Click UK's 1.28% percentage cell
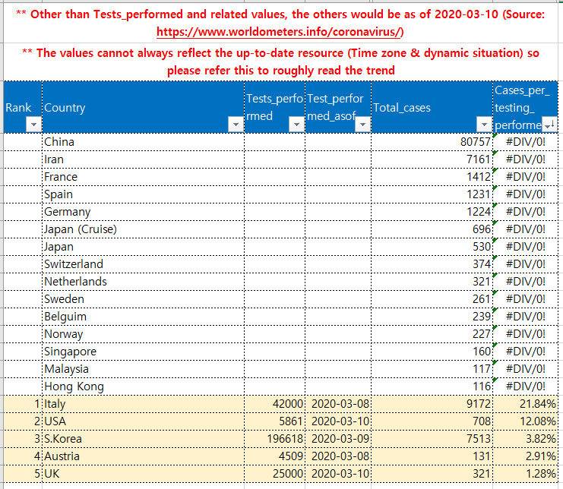563x489 pixels. click(525, 474)
